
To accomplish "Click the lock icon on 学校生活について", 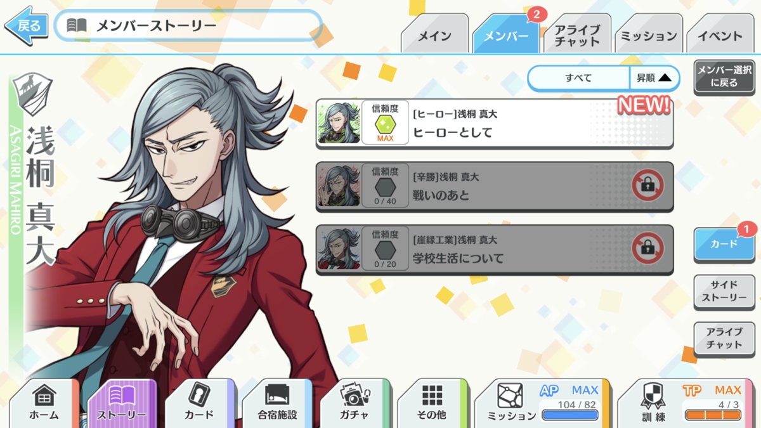I will point(647,249).
